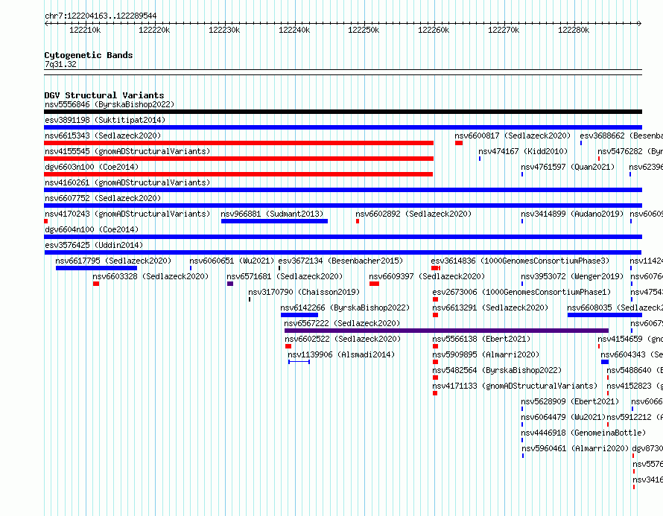Select the blue bar under nsv6617795

click(x=96, y=268)
